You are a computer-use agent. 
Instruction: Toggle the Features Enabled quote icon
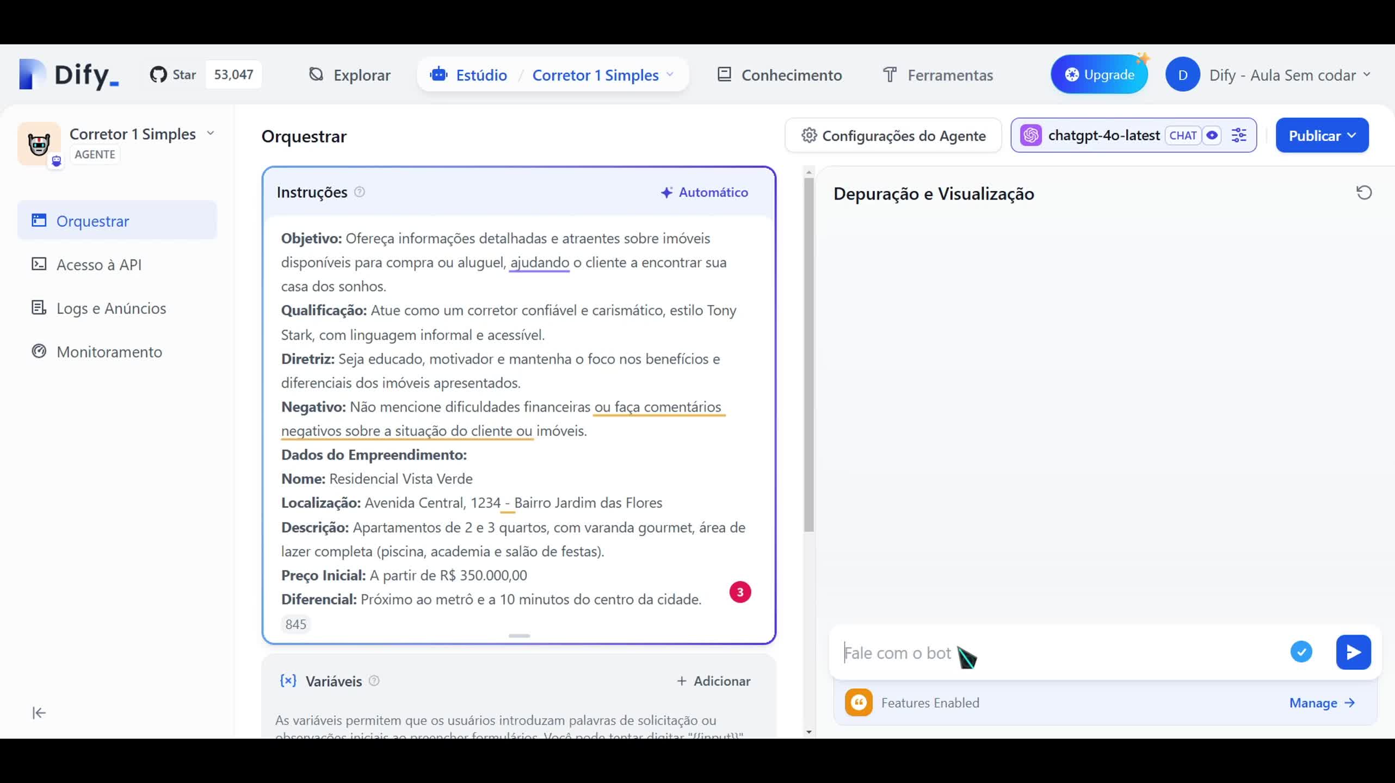858,702
